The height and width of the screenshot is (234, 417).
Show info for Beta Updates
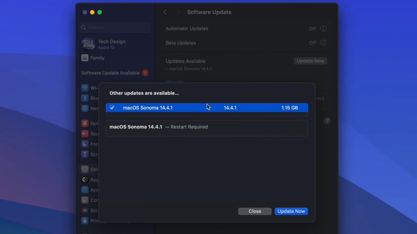[323, 43]
